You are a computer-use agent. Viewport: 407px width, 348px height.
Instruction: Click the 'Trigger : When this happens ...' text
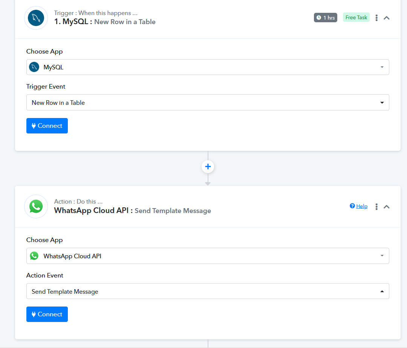[96, 13]
